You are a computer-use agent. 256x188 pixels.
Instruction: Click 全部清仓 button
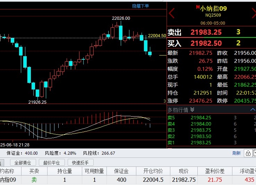[23, 163]
